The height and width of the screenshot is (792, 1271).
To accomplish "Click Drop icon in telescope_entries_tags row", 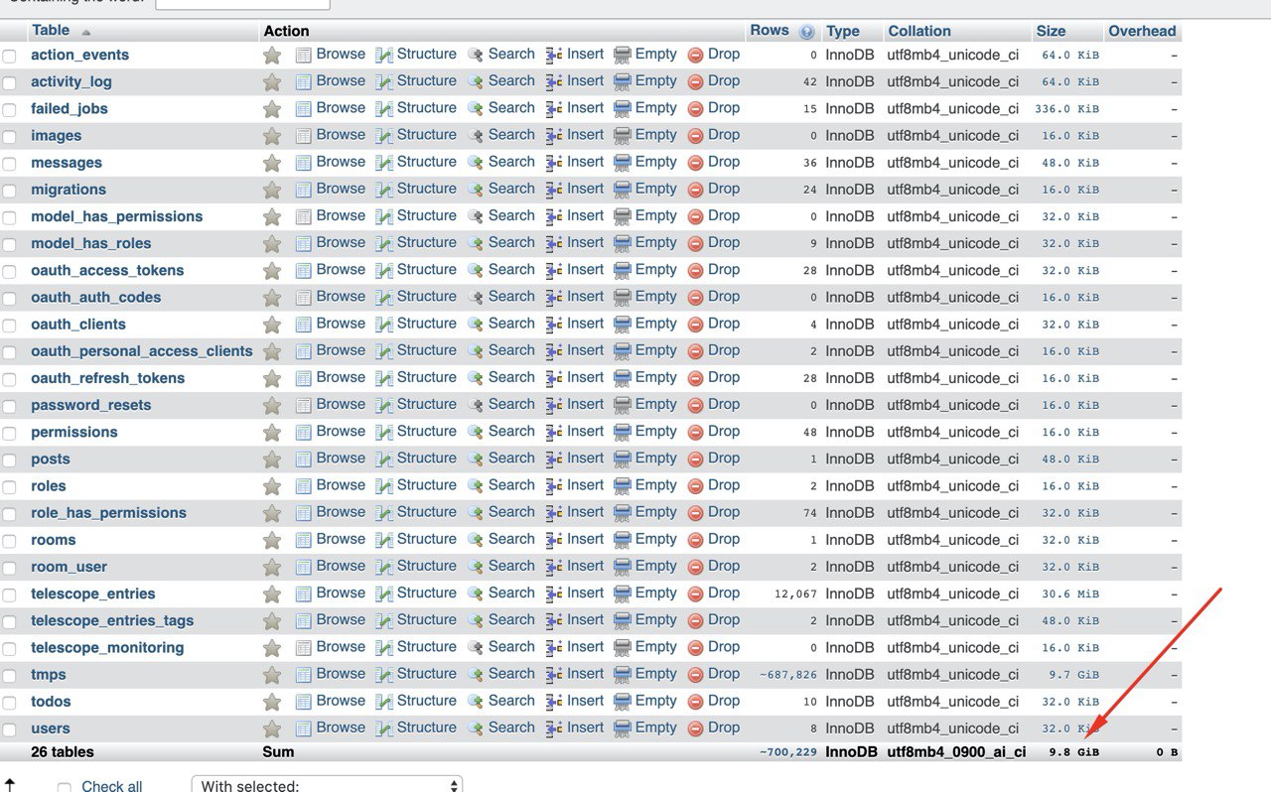I will pos(696,621).
